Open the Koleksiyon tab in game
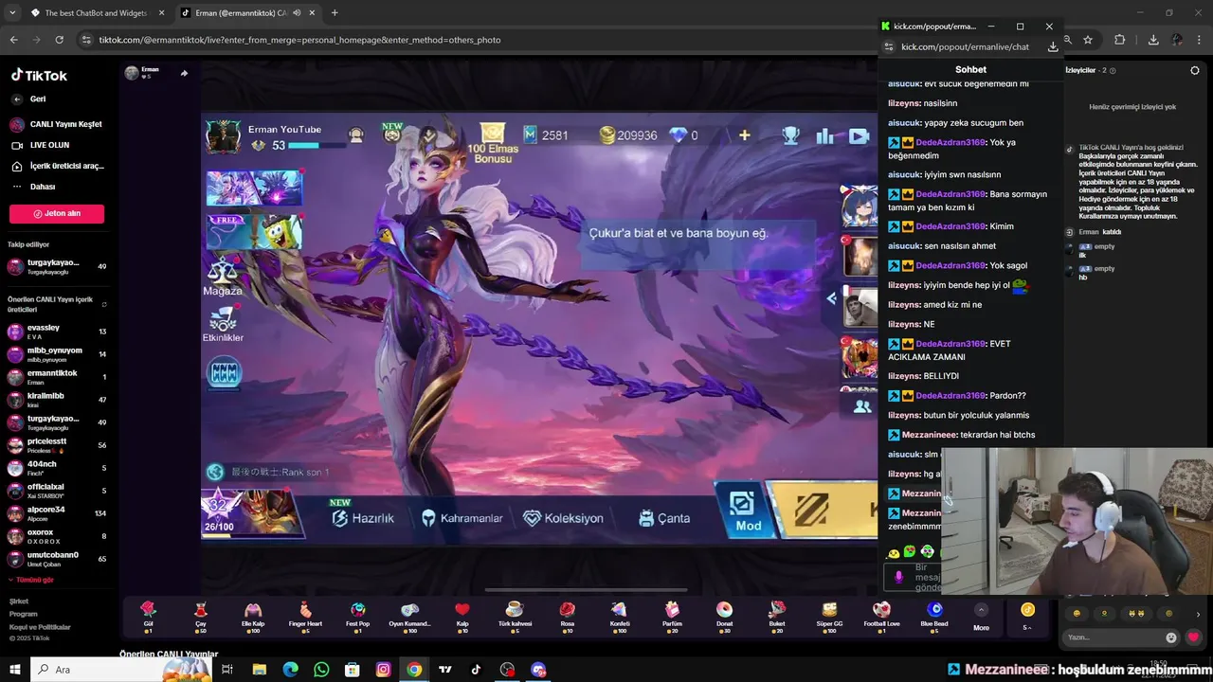1213x682 pixels. pos(563,518)
